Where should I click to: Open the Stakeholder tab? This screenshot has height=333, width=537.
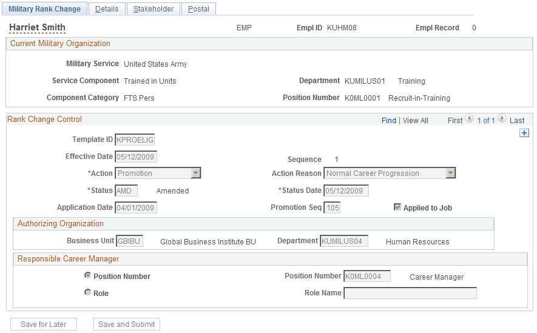tap(154, 9)
